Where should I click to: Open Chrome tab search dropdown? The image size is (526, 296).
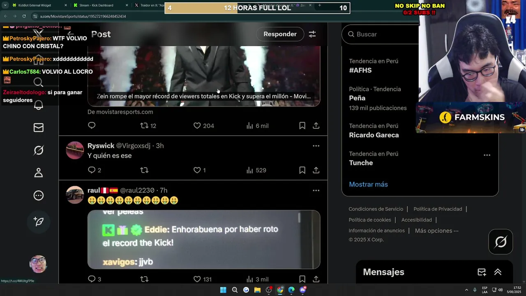5,5
